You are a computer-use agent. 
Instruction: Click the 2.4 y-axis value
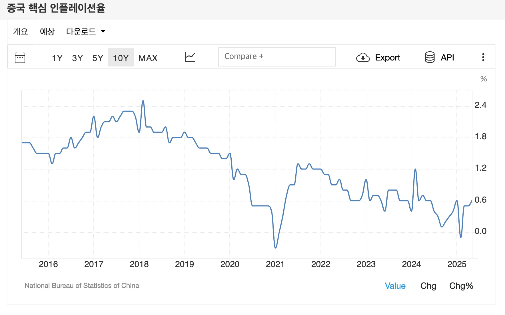tap(480, 105)
